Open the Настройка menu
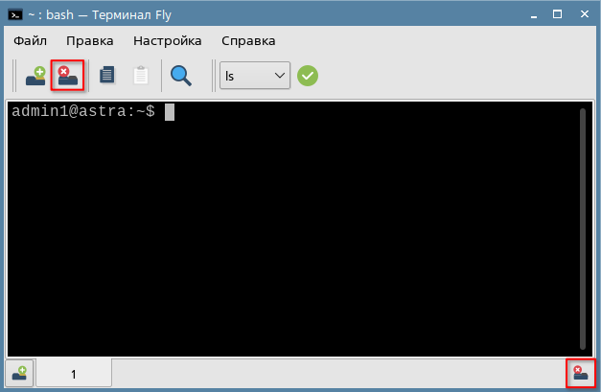This screenshot has height=392, width=601. point(168,40)
